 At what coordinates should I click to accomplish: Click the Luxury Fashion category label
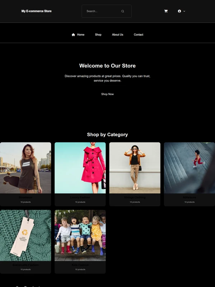[80, 197]
